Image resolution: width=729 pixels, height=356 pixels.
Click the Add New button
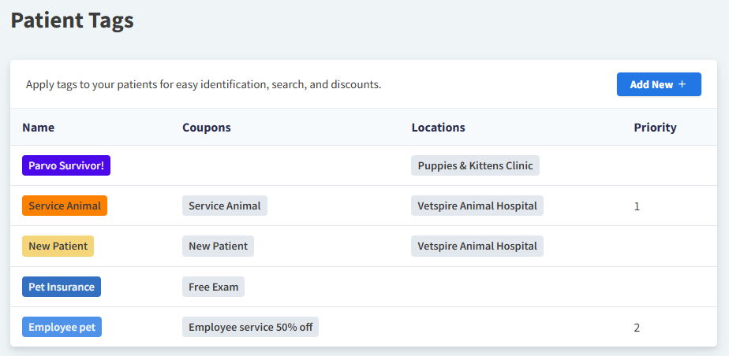point(658,84)
